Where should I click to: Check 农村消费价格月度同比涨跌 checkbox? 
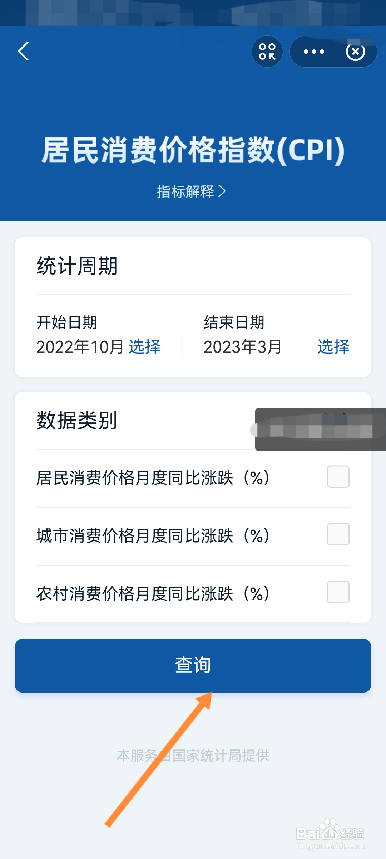338,592
